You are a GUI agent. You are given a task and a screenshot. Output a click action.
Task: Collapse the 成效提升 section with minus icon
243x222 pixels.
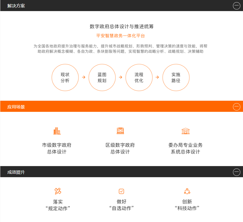tap(237, 172)
